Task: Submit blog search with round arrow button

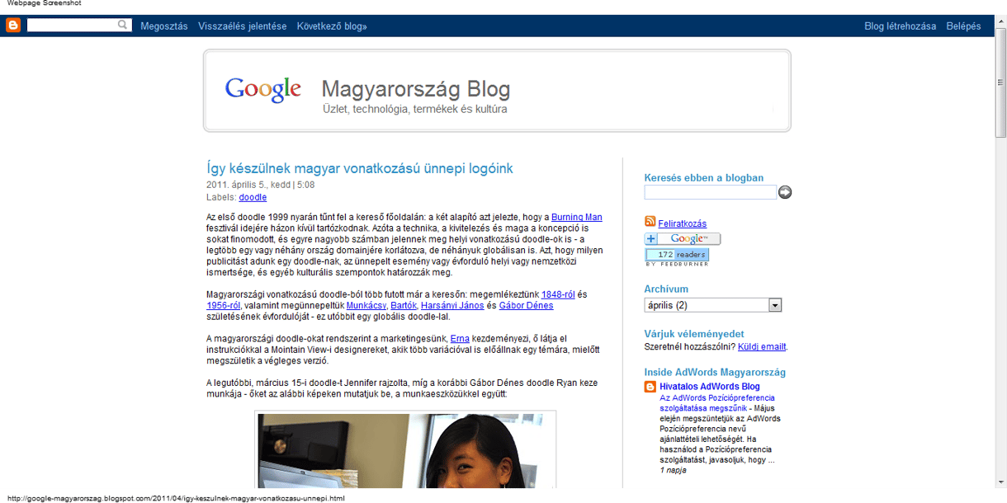Action: pyautogui.click(x=785, y=192)
